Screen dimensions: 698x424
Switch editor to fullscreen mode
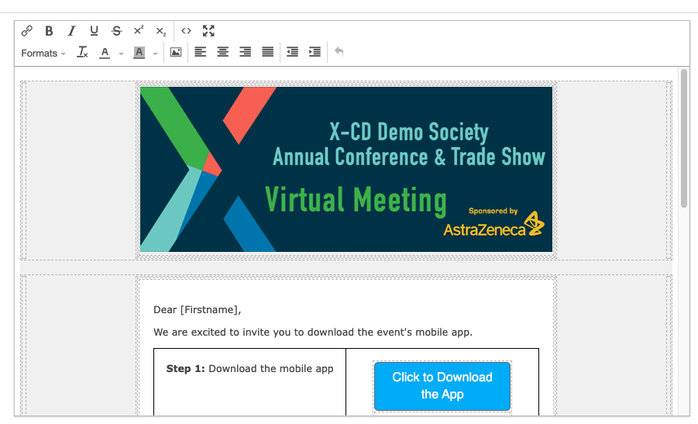click(208, 31)
